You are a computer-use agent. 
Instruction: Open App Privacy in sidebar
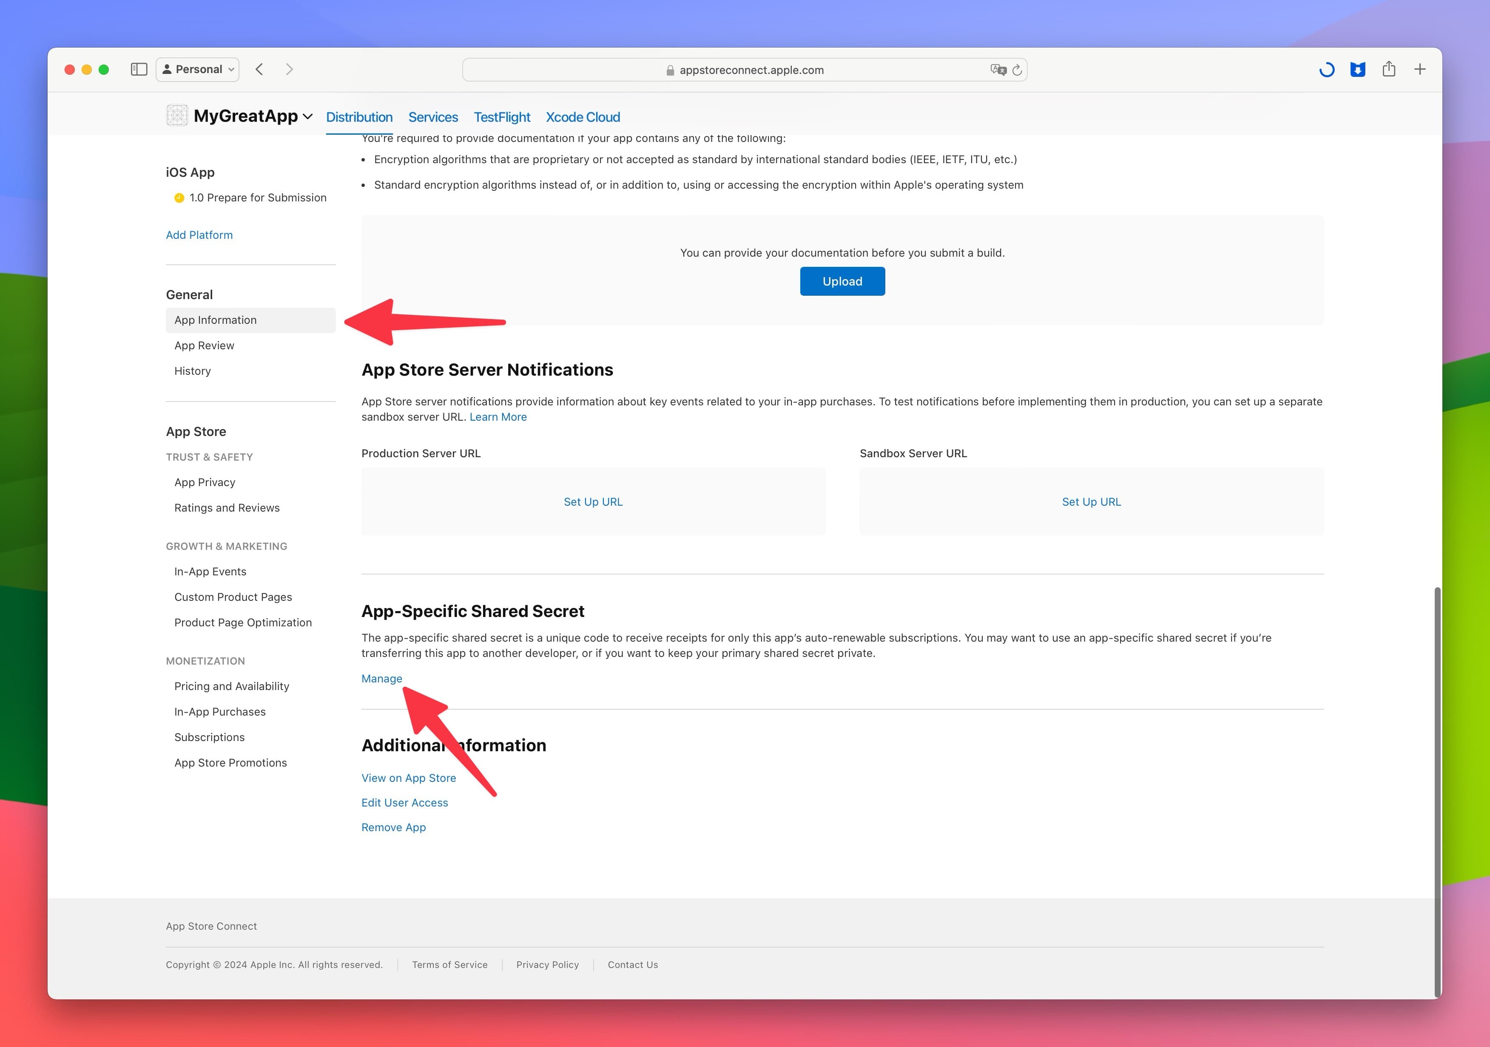point(205,482)
